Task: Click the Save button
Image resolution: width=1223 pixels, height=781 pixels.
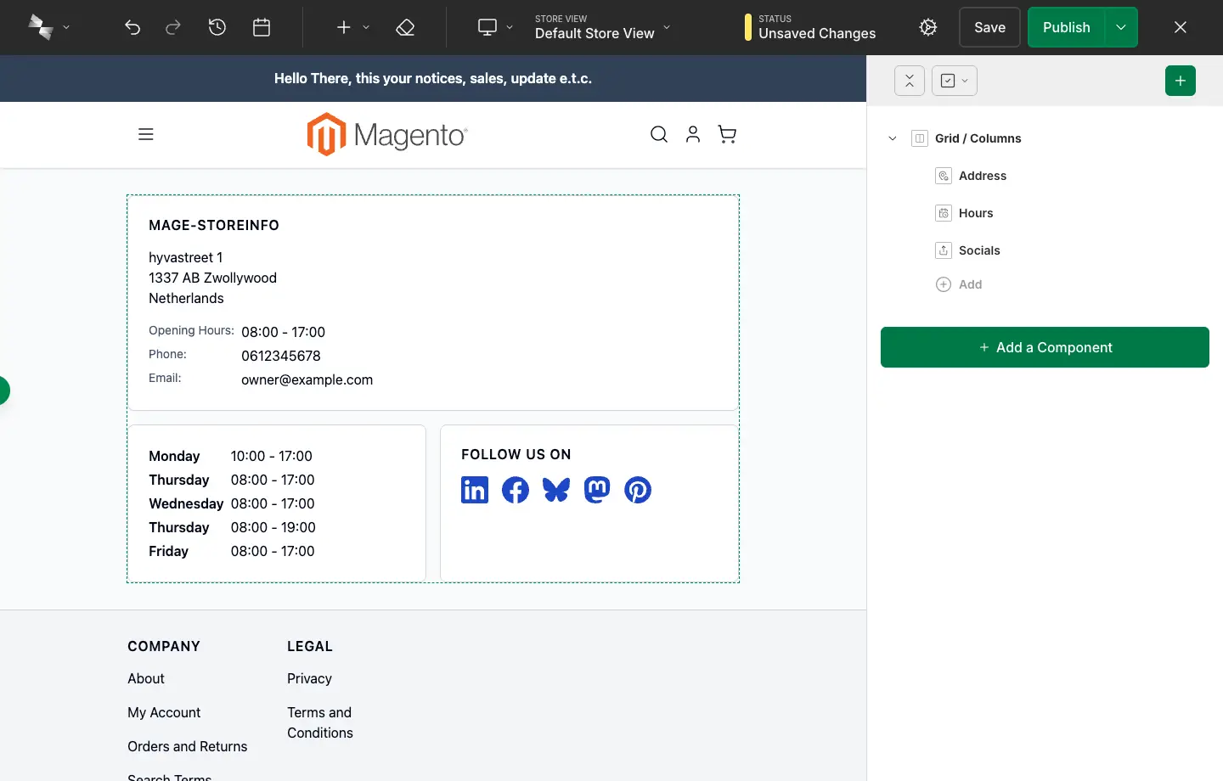Action: [x=989, y=27]
